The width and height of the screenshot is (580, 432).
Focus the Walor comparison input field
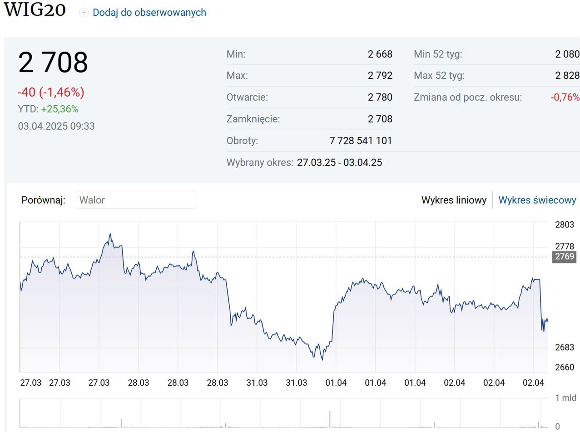pyautogui.click(x=135, y=200)
